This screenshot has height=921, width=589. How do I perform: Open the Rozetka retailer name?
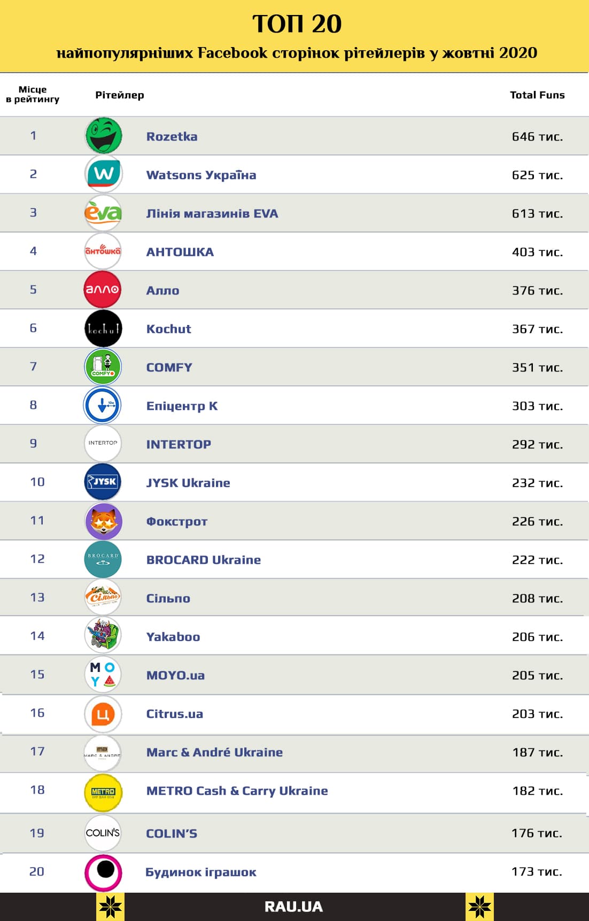coord(172,137)
